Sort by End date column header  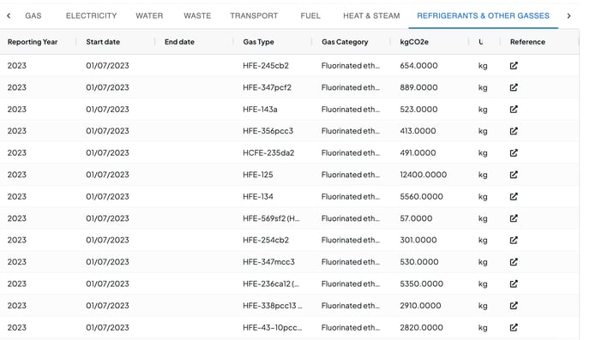click(x=179, y=42)
